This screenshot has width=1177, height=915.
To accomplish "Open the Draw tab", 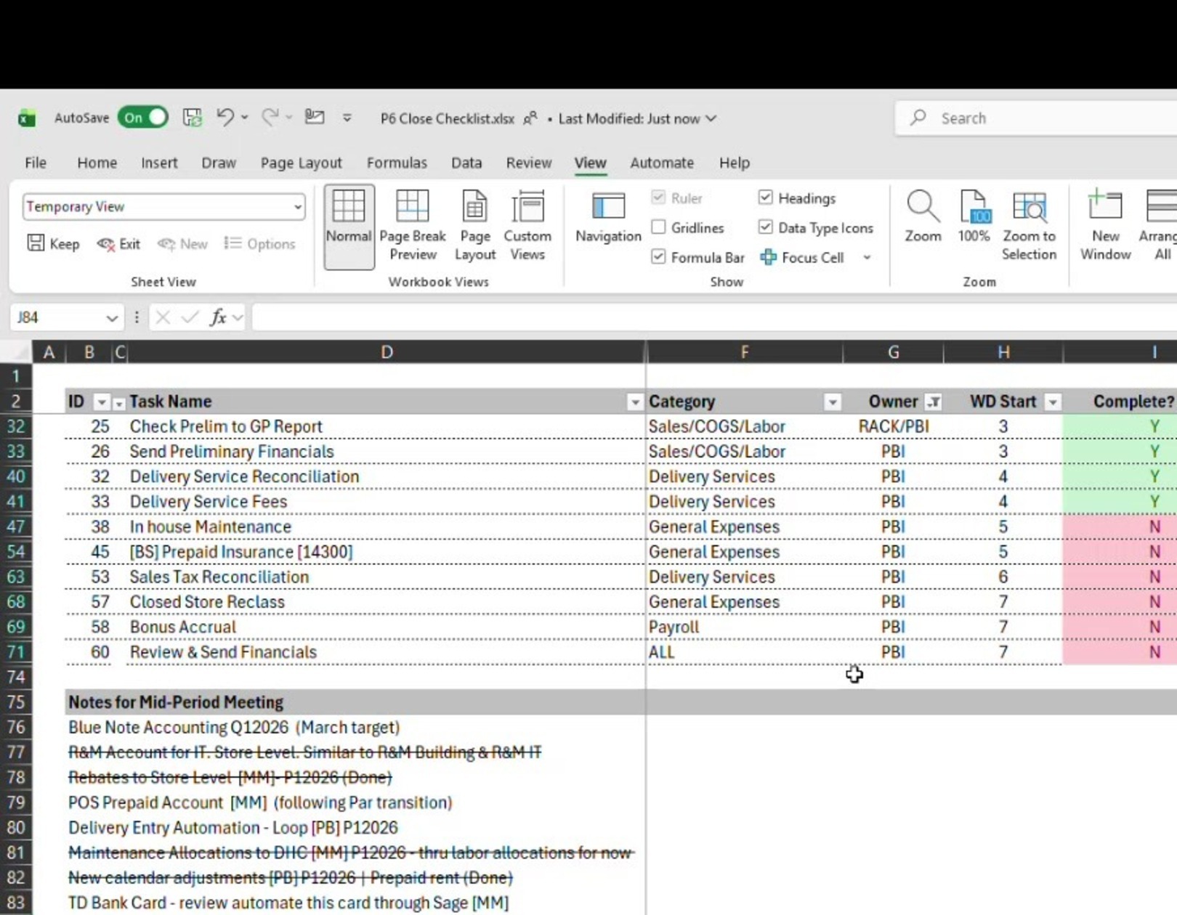I will coord(219,163).
